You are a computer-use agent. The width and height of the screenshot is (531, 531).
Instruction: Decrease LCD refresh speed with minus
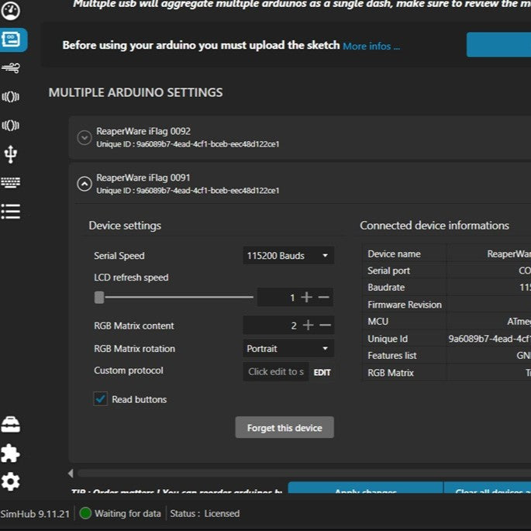pyautogui.click(x=324, y=298)
